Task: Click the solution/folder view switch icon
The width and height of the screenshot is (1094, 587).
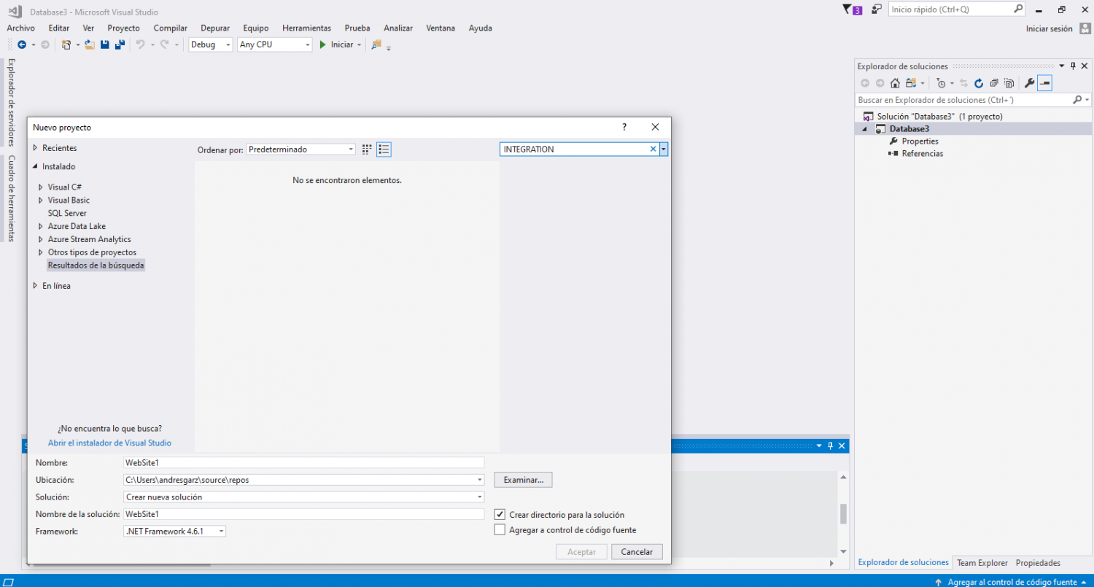Action: pos(911,83)
